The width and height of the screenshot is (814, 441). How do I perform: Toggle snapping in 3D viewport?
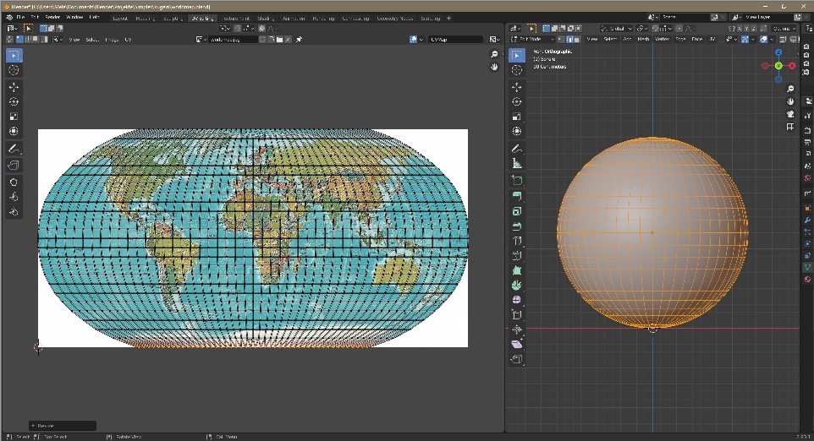(x=655, y=29)
